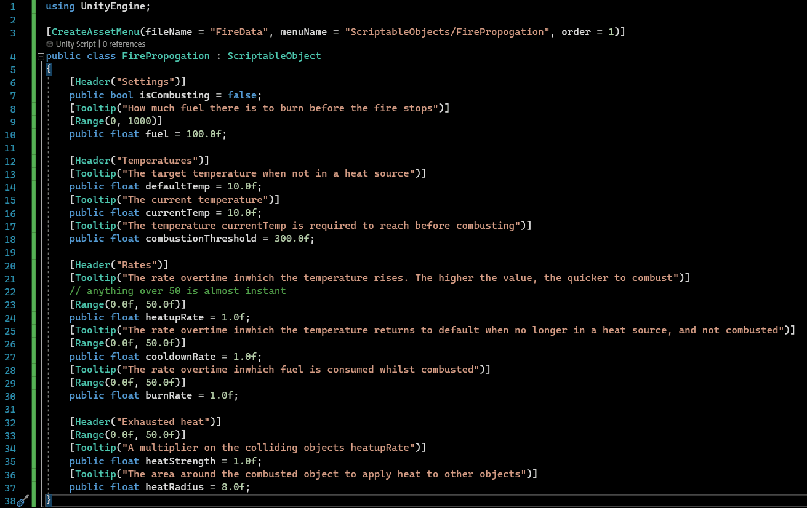
Task: Click the 'fuel' variable on line 10
Action: click(157, 134)
